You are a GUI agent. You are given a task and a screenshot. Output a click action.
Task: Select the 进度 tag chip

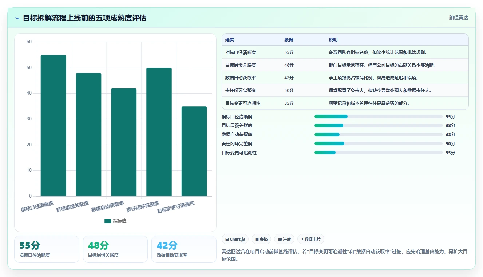pos(284,239)
